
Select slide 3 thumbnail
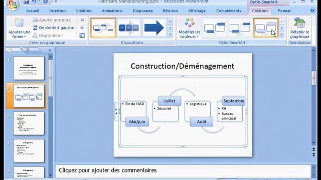point(29,123)
